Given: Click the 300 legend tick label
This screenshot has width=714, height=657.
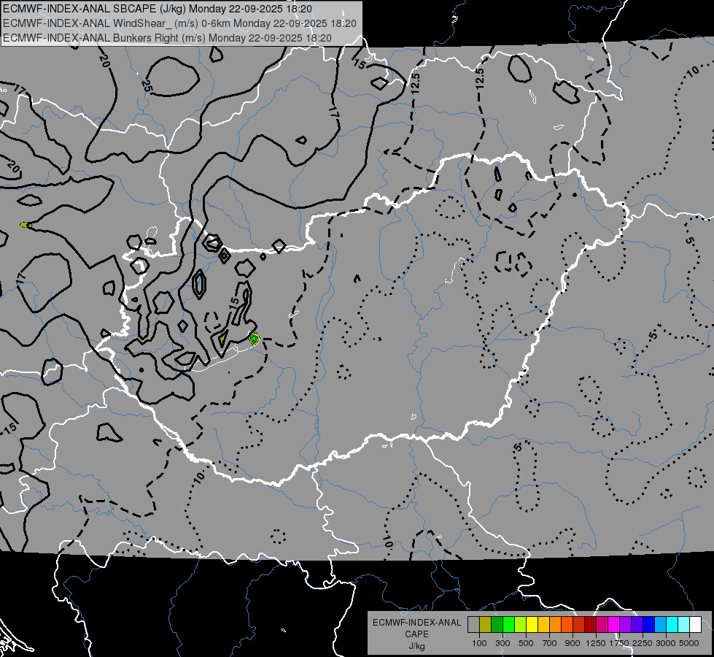Looking at the screenshot, I should point(502,643).
